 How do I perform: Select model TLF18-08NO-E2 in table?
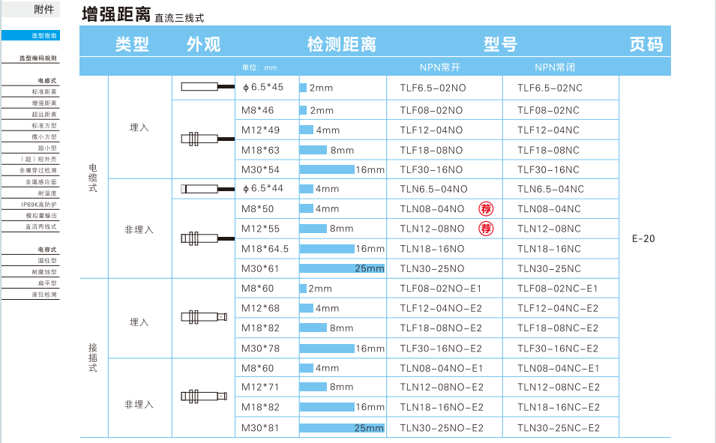pyautogui.click(x=441, y=328)
